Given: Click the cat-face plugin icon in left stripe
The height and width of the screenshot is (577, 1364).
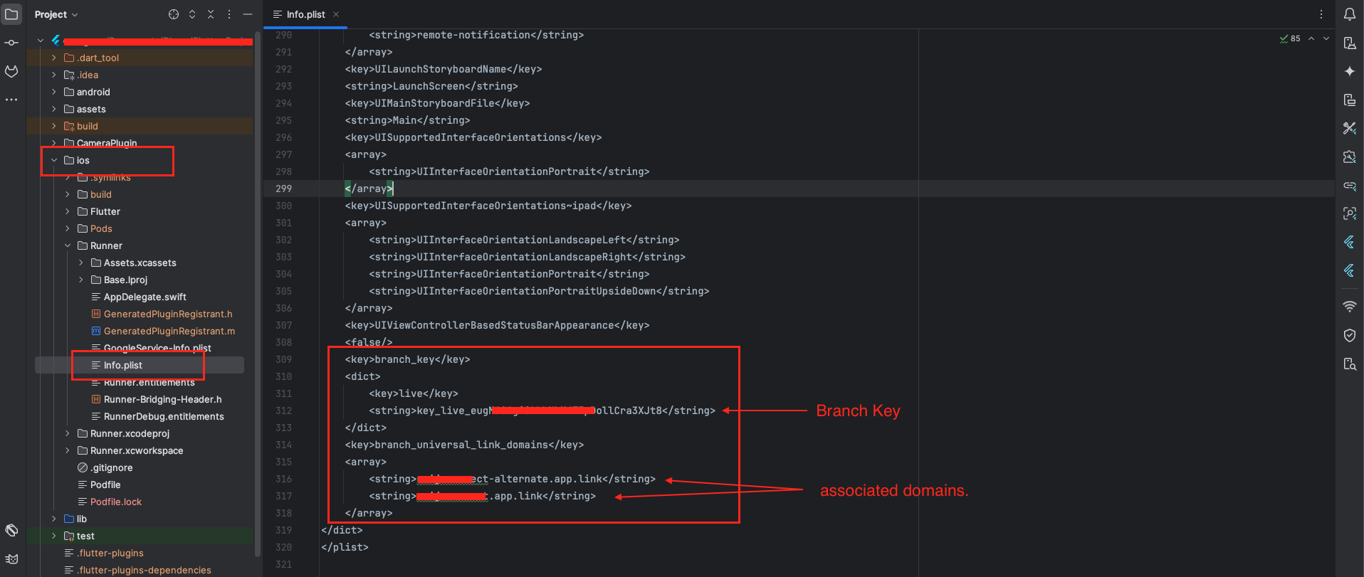Looking at the screenshot, I should coord(11,71).
